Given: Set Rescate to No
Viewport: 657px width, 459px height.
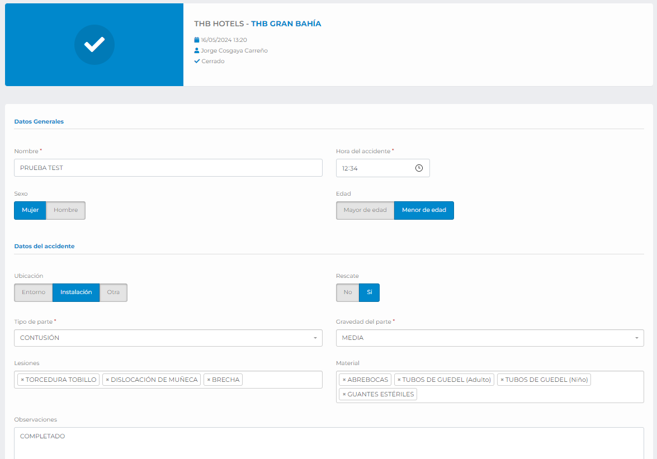Looking at the screenshot, I should [x=348, y=292].
